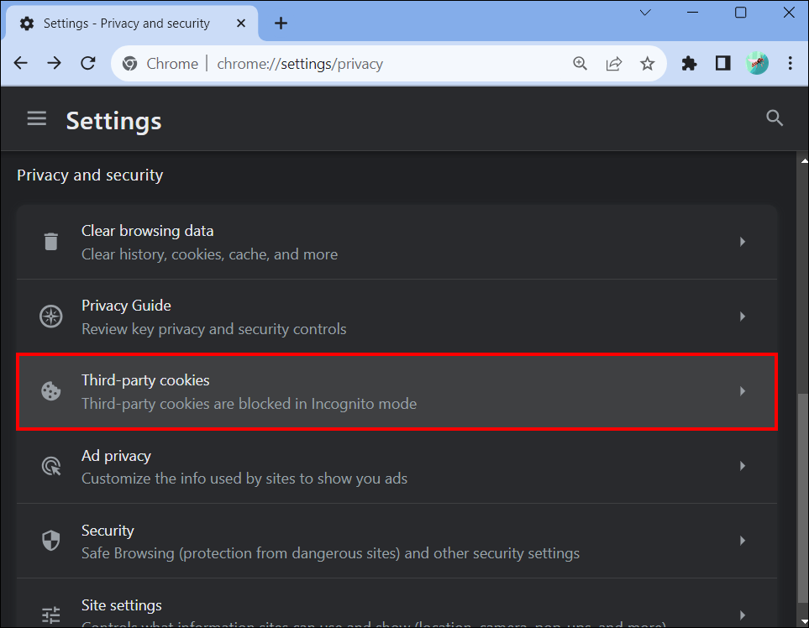Screen dimensions: 809x628
Task: Open a new tab with plus button
Action: (281, 24)
